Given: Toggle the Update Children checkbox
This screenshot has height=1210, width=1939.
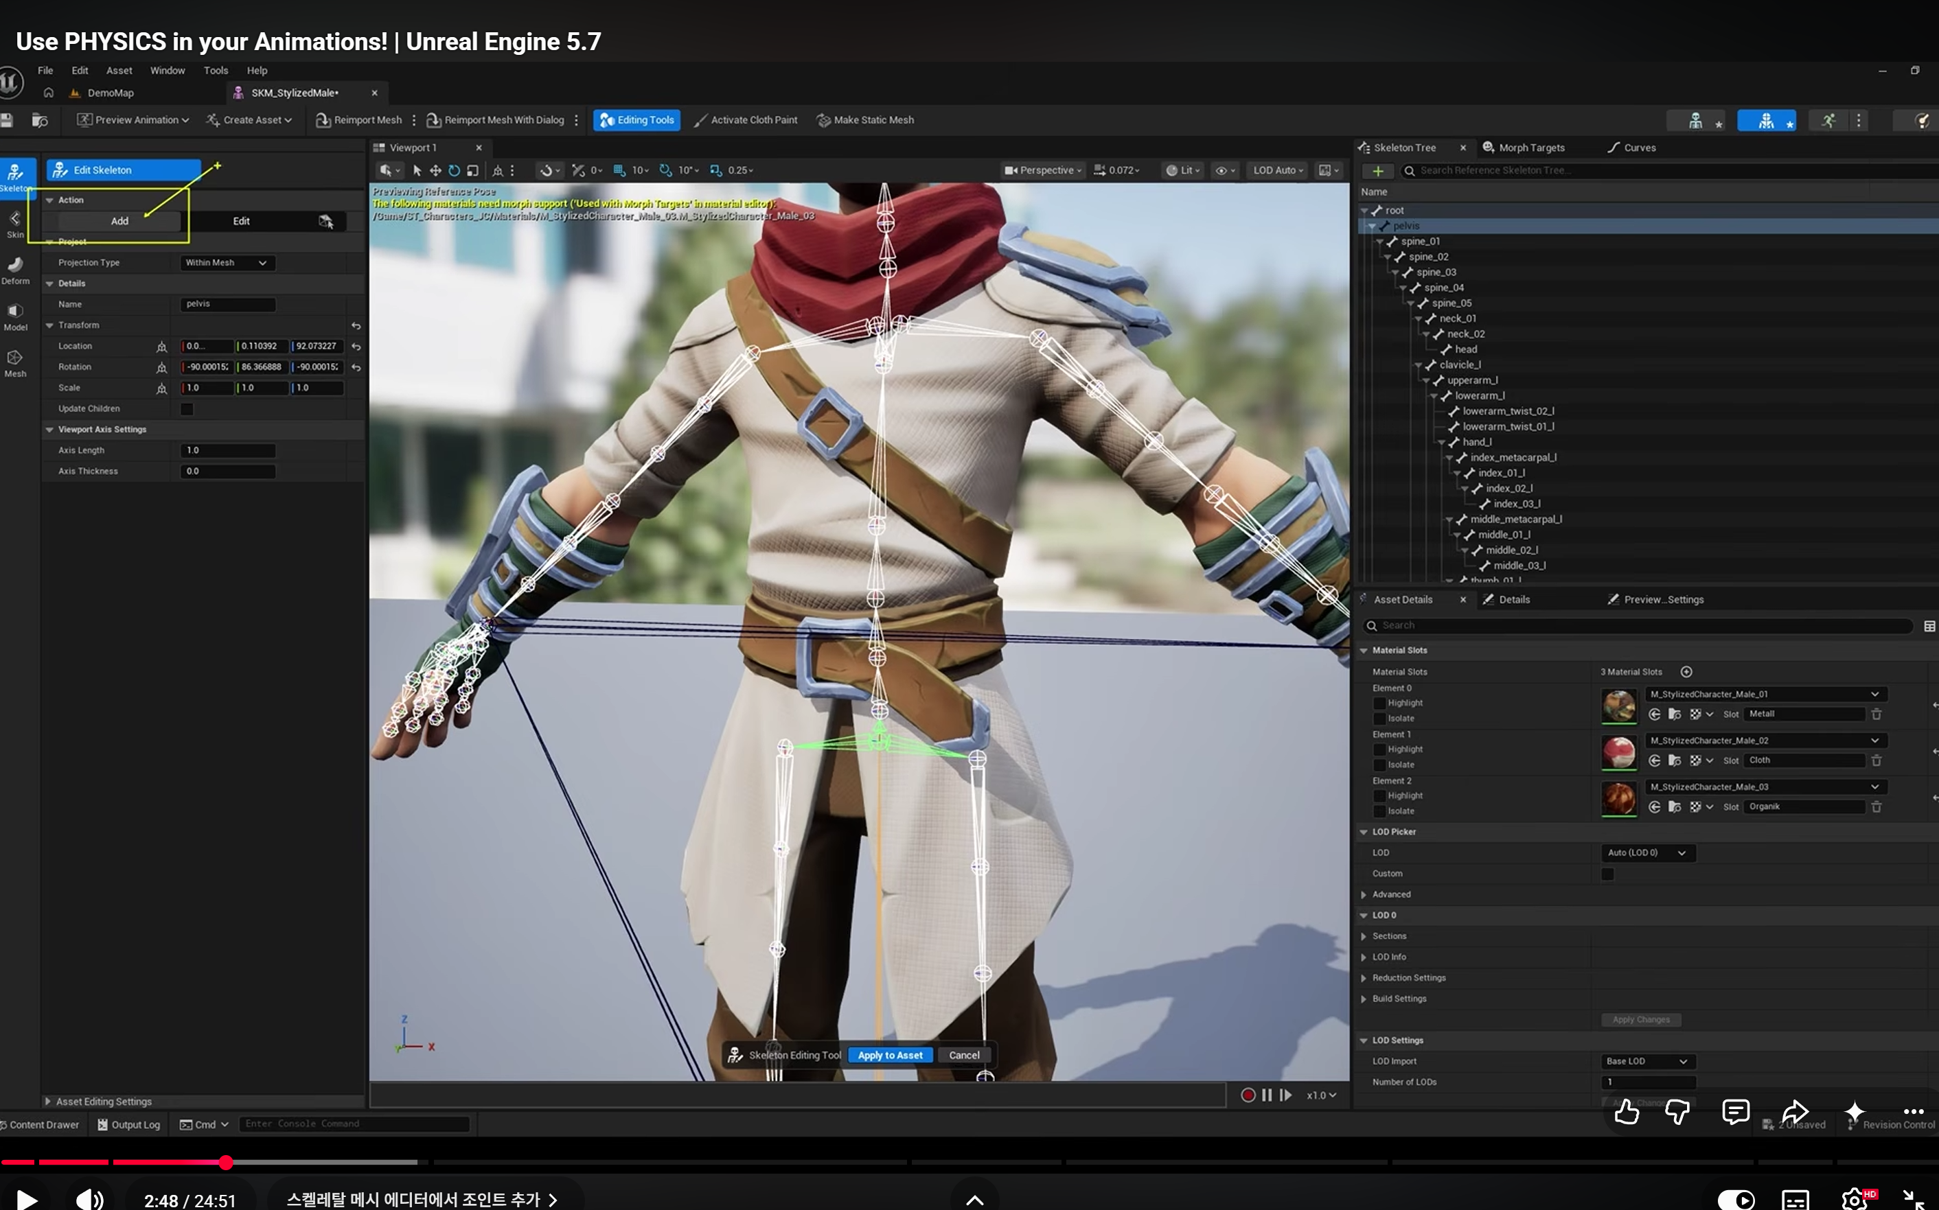Looking at the screenshot, I should tap(187, 409).
